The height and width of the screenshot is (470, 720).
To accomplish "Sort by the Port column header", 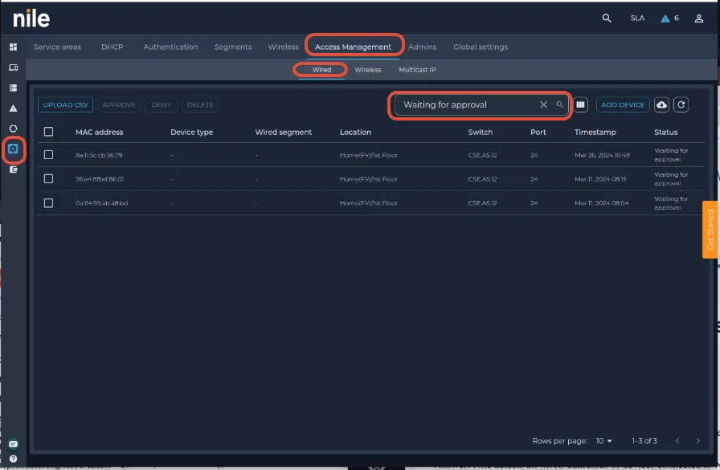I will coord(538,133).
